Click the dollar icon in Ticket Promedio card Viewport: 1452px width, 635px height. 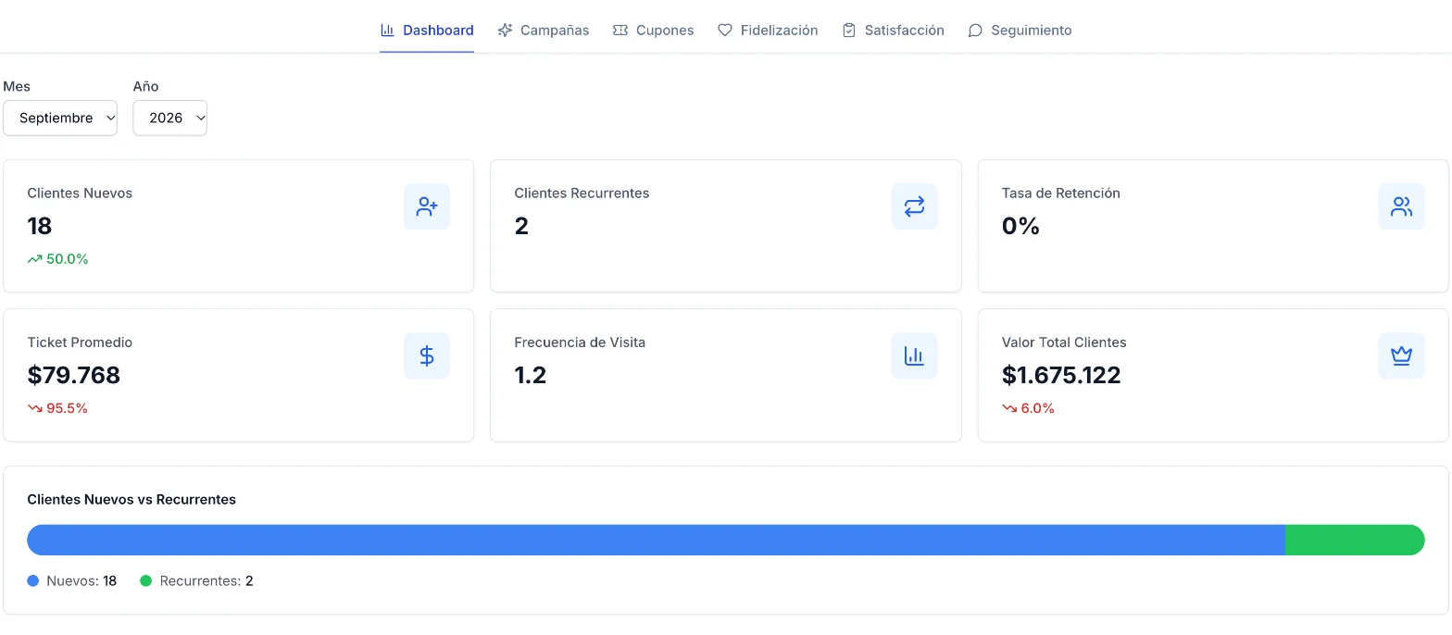click(427, 355)
